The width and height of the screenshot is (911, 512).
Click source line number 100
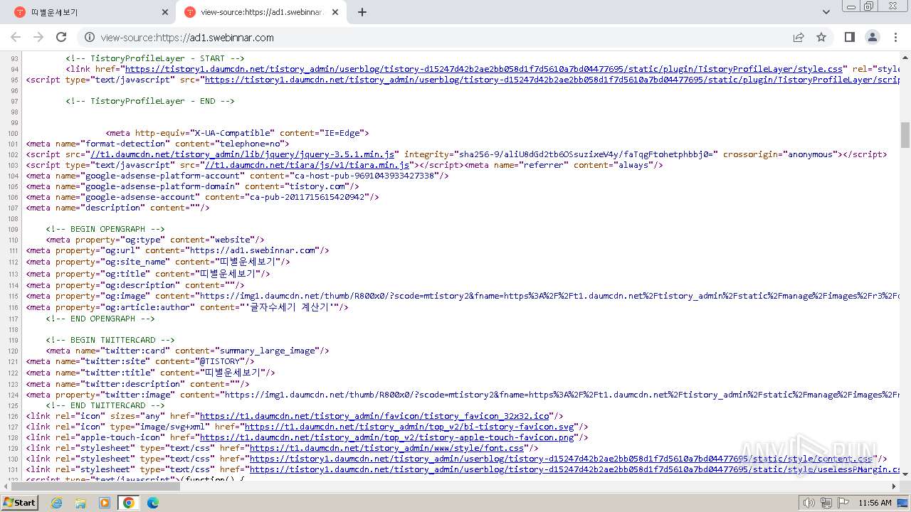(13, 133)
